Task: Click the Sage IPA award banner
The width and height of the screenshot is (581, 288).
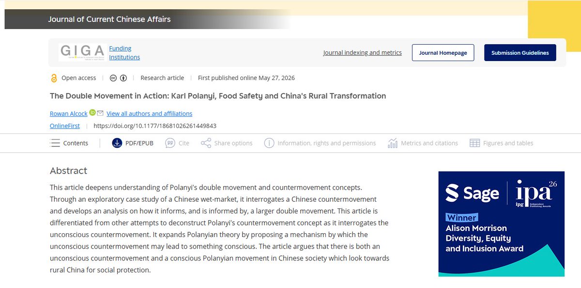Action: pyautogui.click(x=502, y=224)
